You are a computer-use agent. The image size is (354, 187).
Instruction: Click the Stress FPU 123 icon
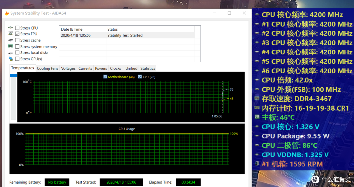point(10,33)
